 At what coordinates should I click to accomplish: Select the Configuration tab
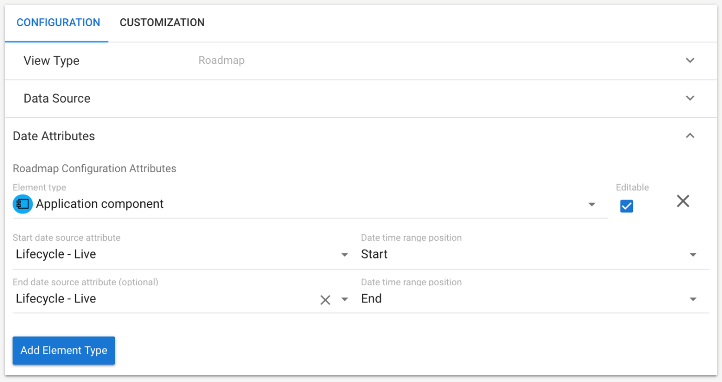pyautogui.click(x=58, y=23)
